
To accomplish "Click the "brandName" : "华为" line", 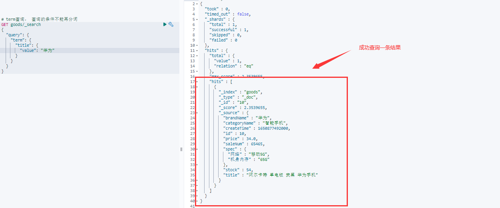I will tap(248, 118).
